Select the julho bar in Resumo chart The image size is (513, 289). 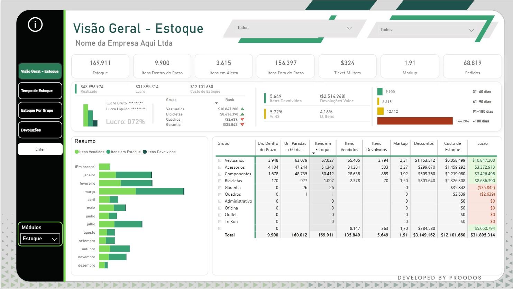(120, 224)
